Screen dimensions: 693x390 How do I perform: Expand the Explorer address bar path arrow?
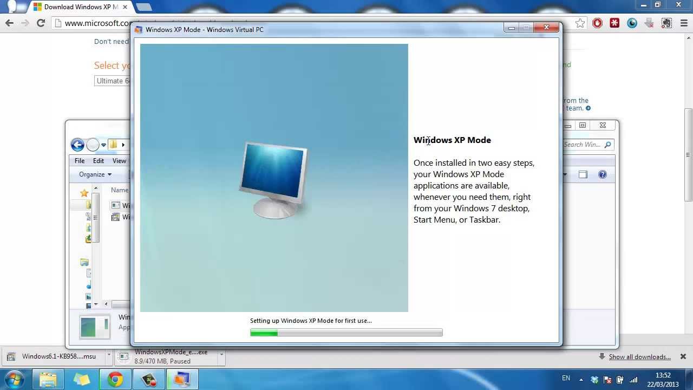(x=123, y=145)
